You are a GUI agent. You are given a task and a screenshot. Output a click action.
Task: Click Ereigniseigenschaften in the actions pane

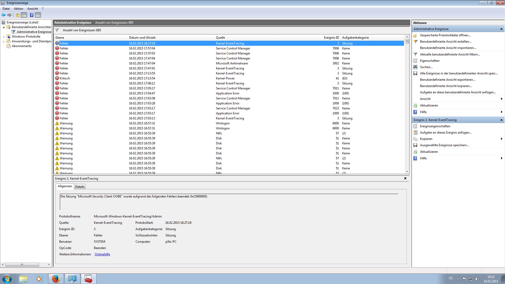pos(435,126)
